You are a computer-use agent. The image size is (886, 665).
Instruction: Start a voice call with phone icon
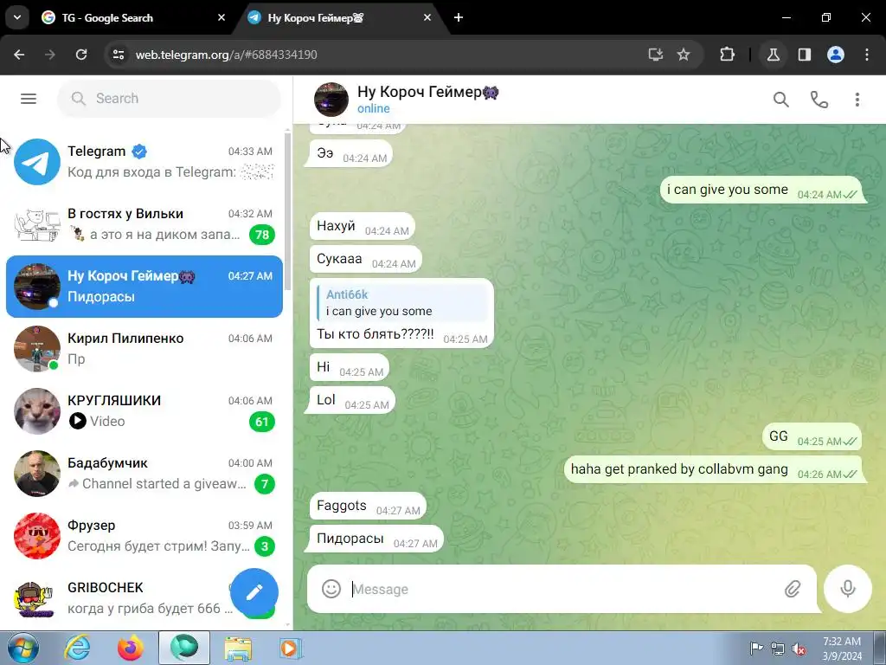pyautogui.click(x=819, y=100)
